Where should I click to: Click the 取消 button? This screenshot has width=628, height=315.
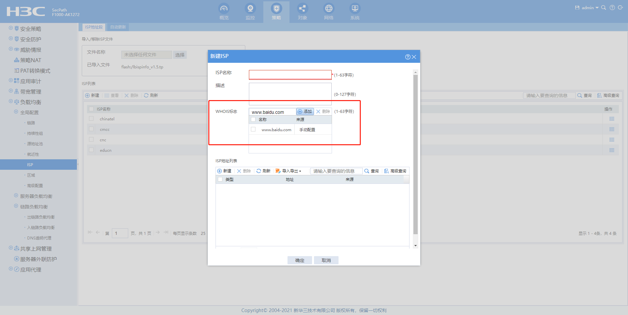click(326, 260)
